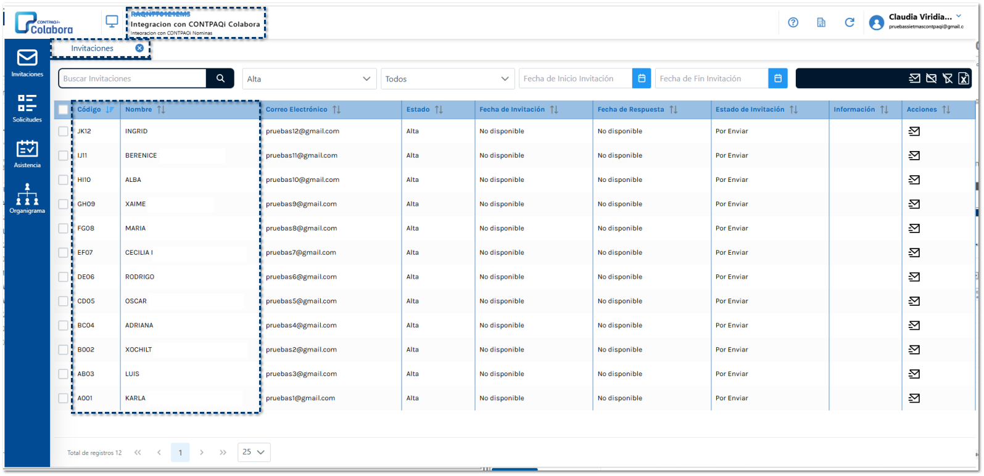
Task: Open the Organigrama sidebar icon
Action: 27,199
